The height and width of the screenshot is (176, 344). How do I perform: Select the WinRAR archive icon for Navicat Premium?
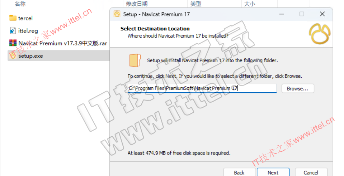[13, 43]
